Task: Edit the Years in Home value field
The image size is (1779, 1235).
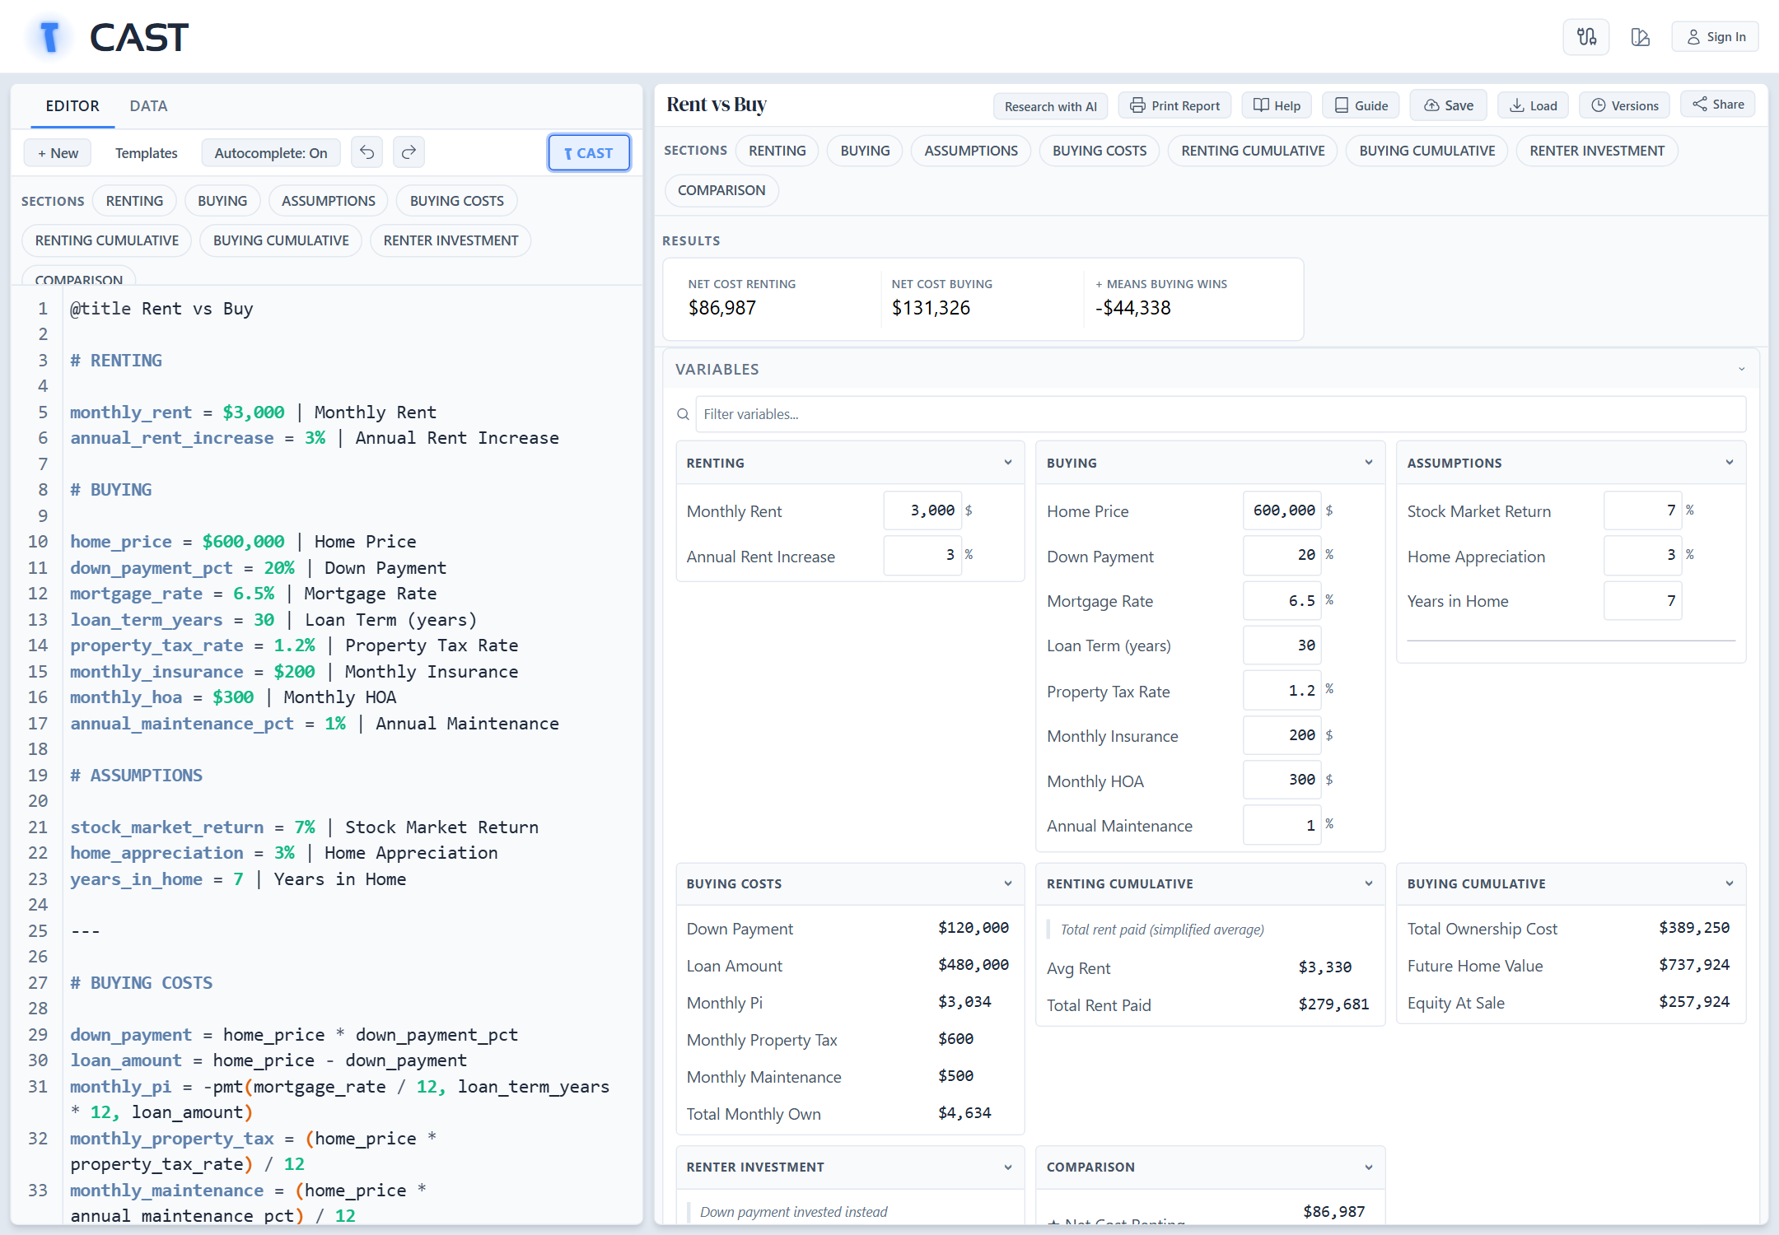Action: [1642, 601]
